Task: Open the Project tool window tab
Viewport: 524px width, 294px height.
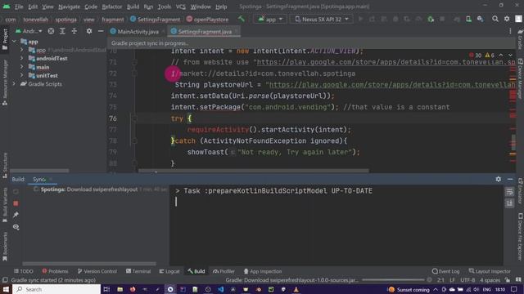Action: pos(5,39)
